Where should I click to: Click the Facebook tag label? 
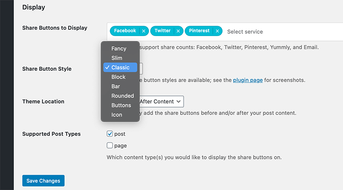point(125,31)
